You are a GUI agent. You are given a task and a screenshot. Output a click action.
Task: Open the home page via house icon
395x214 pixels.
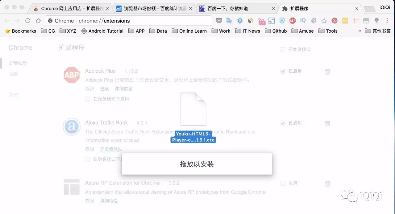coord(38,21)
